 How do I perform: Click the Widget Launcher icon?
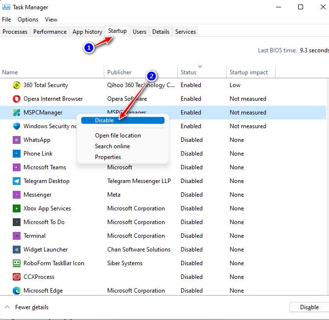coord(17,250)
